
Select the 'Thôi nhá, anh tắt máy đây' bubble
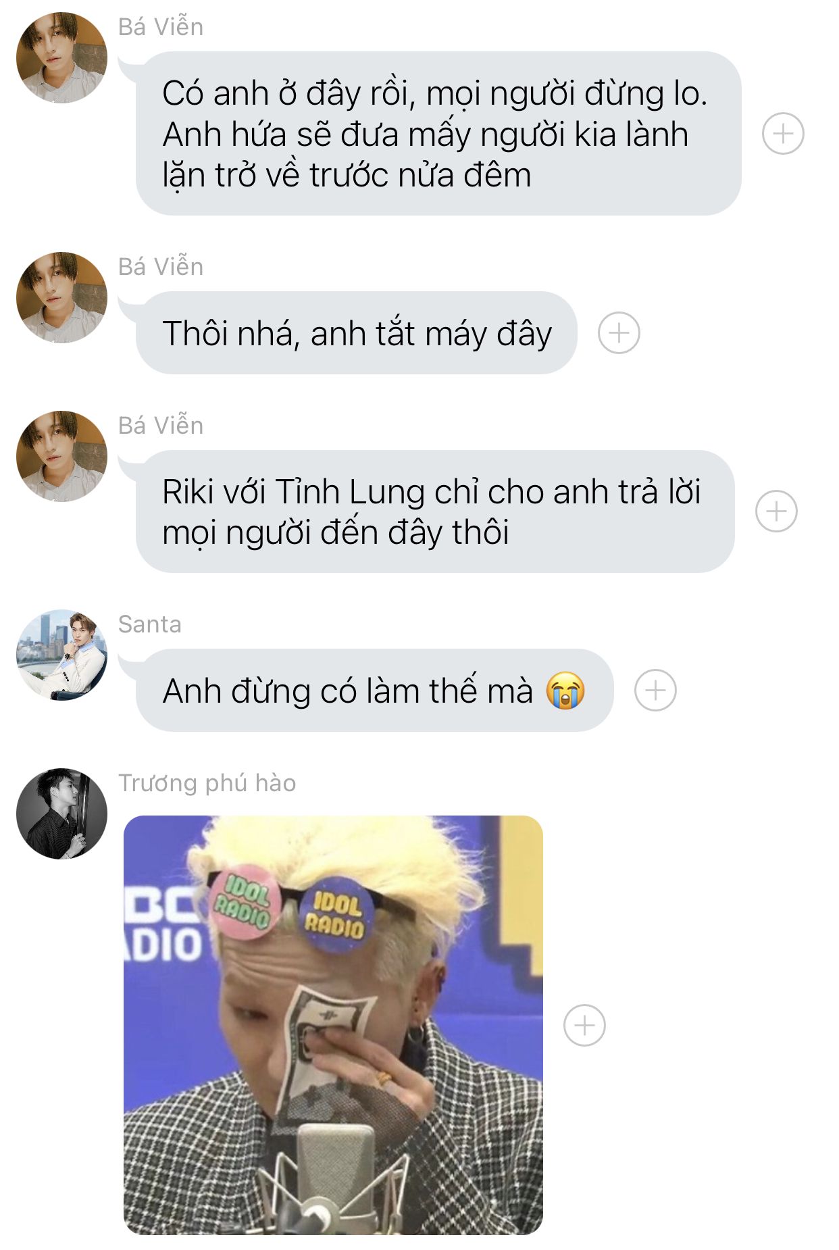click(356, 332)
